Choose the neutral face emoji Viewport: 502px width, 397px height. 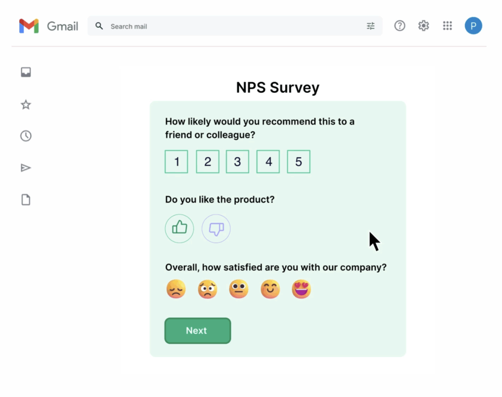pos(239,289)
